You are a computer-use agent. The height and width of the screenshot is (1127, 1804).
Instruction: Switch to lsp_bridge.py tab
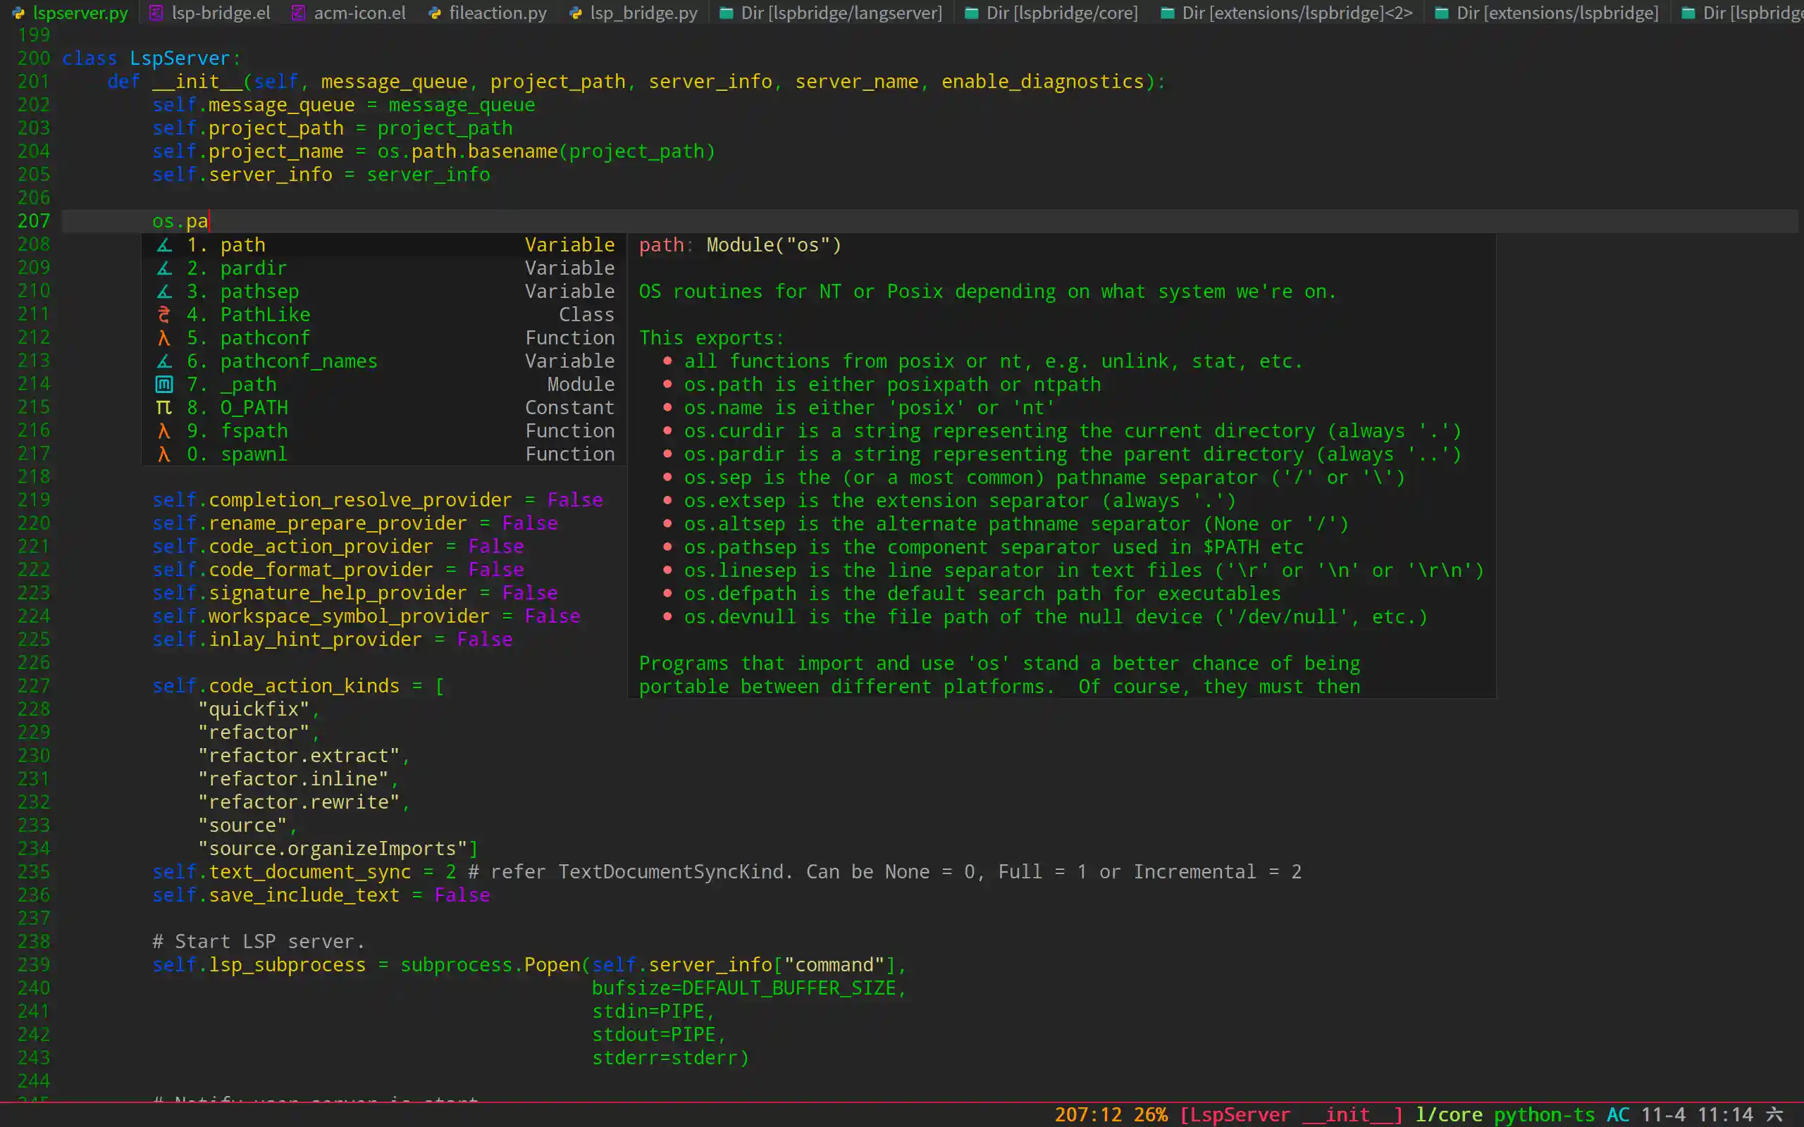click(x=643, y=13)
